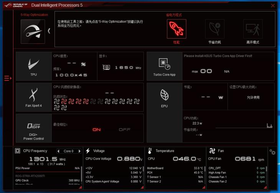Open the TPU module
This screenshot has height=193, width=280.
pos(33,66)
